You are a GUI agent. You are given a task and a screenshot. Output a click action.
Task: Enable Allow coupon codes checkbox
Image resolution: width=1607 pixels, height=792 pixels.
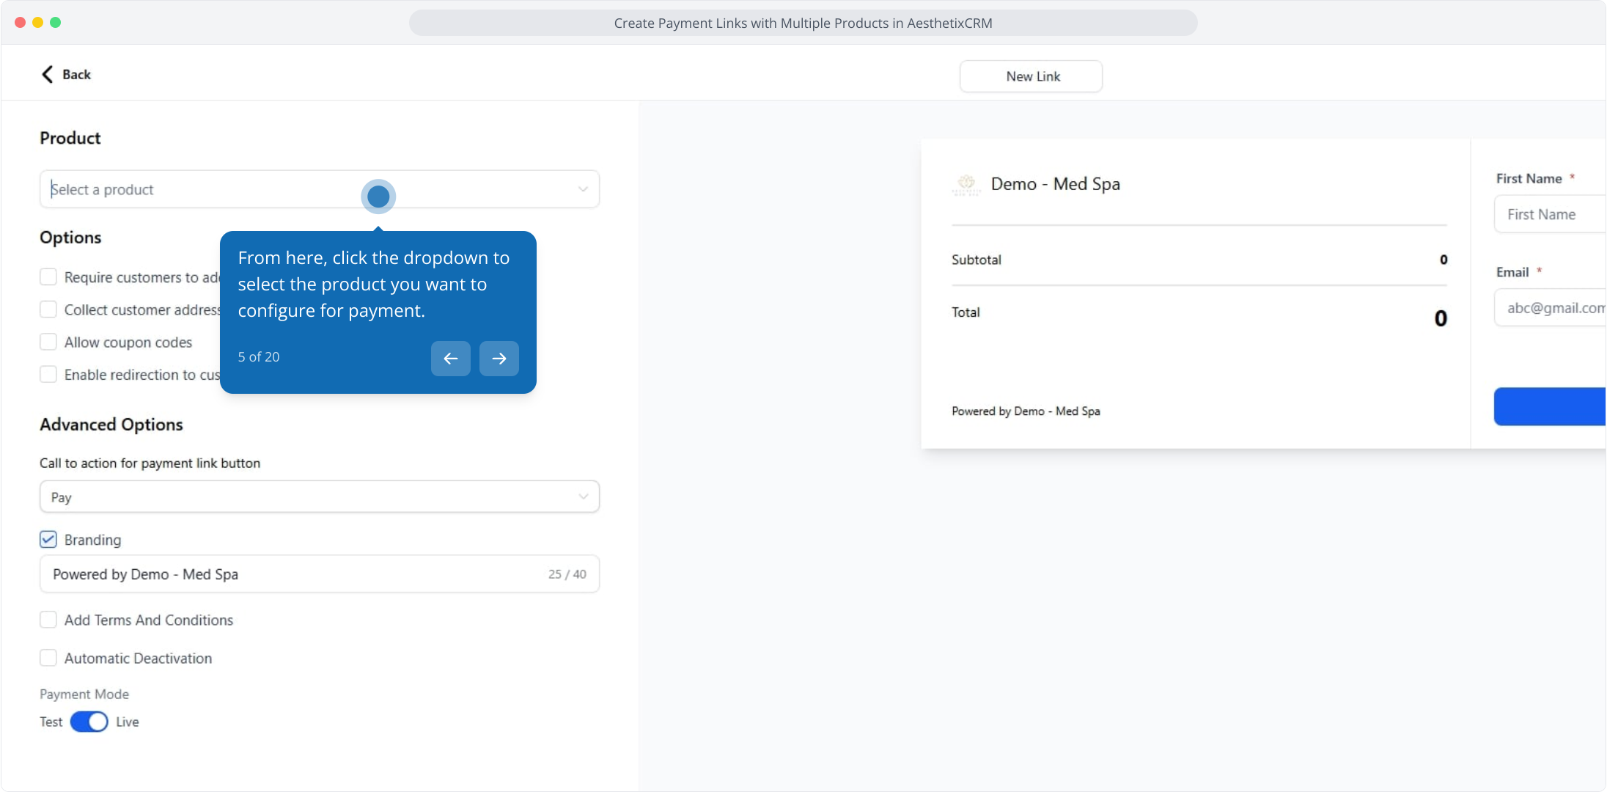click(48, 342)
